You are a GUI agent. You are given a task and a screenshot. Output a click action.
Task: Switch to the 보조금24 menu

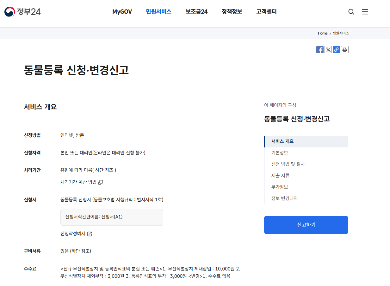click(x=196, y=11)
